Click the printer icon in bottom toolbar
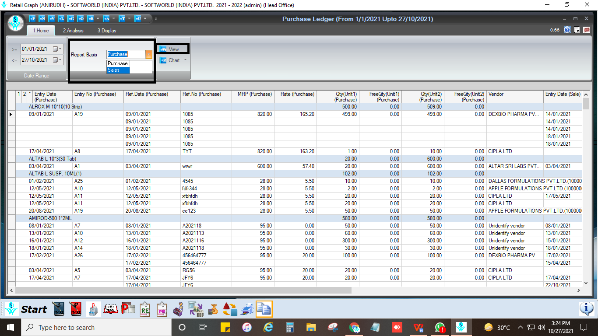Screen dimensions: 598x336 coord(247,309)
